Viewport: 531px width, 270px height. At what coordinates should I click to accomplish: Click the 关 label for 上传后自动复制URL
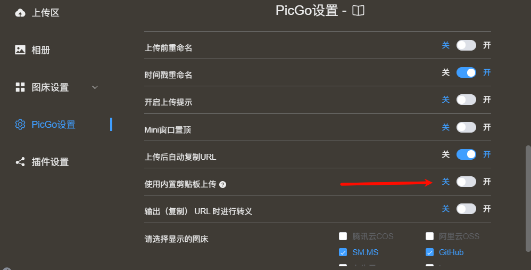446,154
